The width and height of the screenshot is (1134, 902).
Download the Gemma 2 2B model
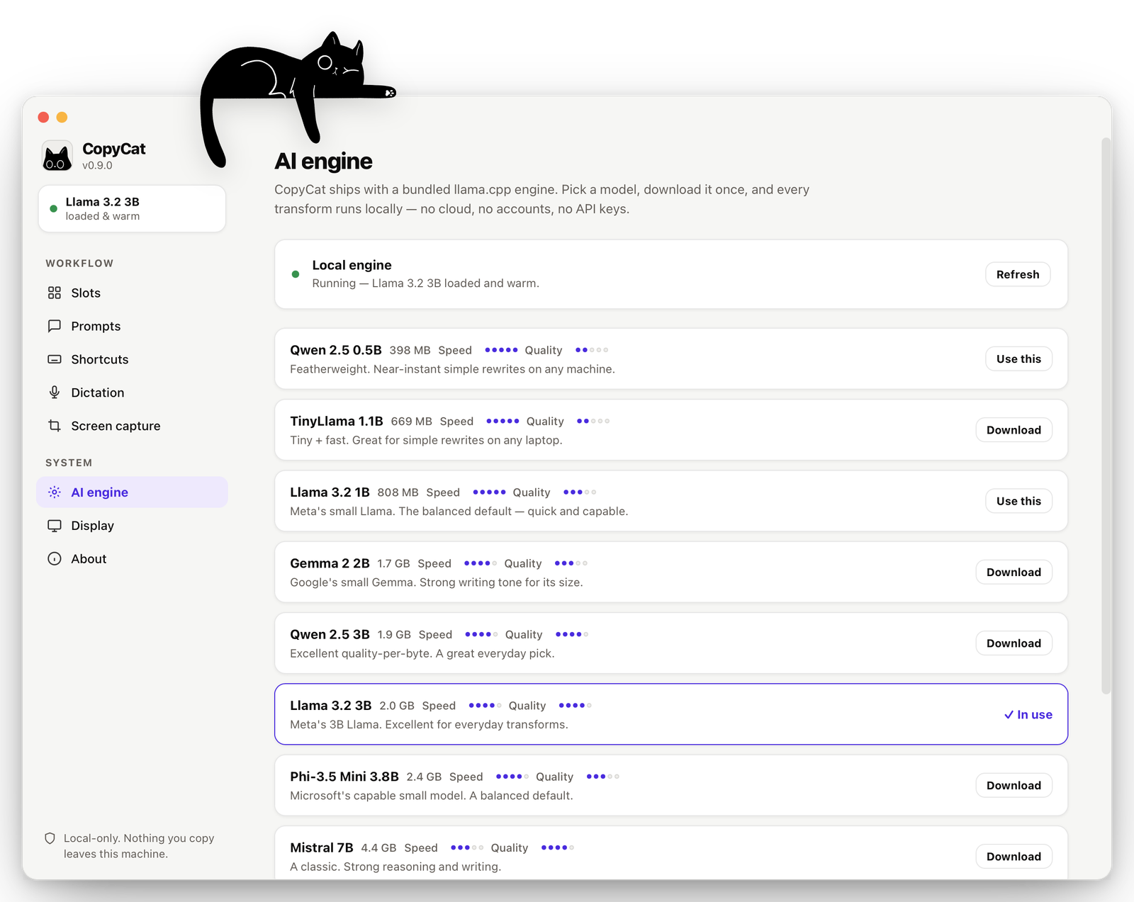coord(1014,573)
